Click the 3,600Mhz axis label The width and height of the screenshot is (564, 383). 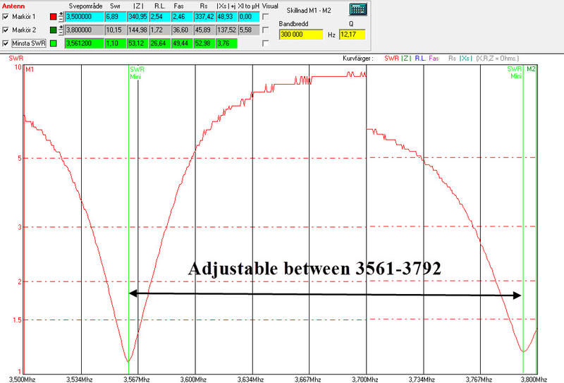193,379
